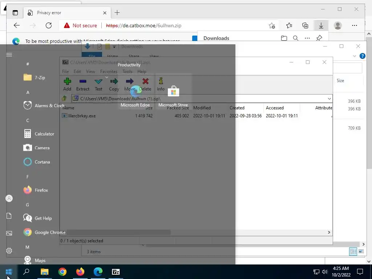Open a new Edge tab

(x=117, y=13)
